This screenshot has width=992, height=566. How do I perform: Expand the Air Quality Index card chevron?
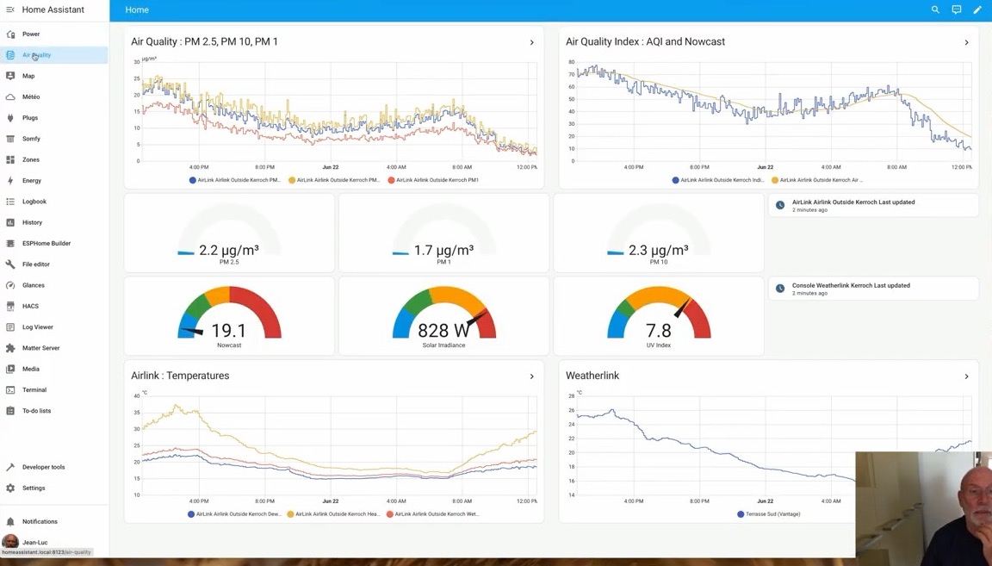coord(966,42)
